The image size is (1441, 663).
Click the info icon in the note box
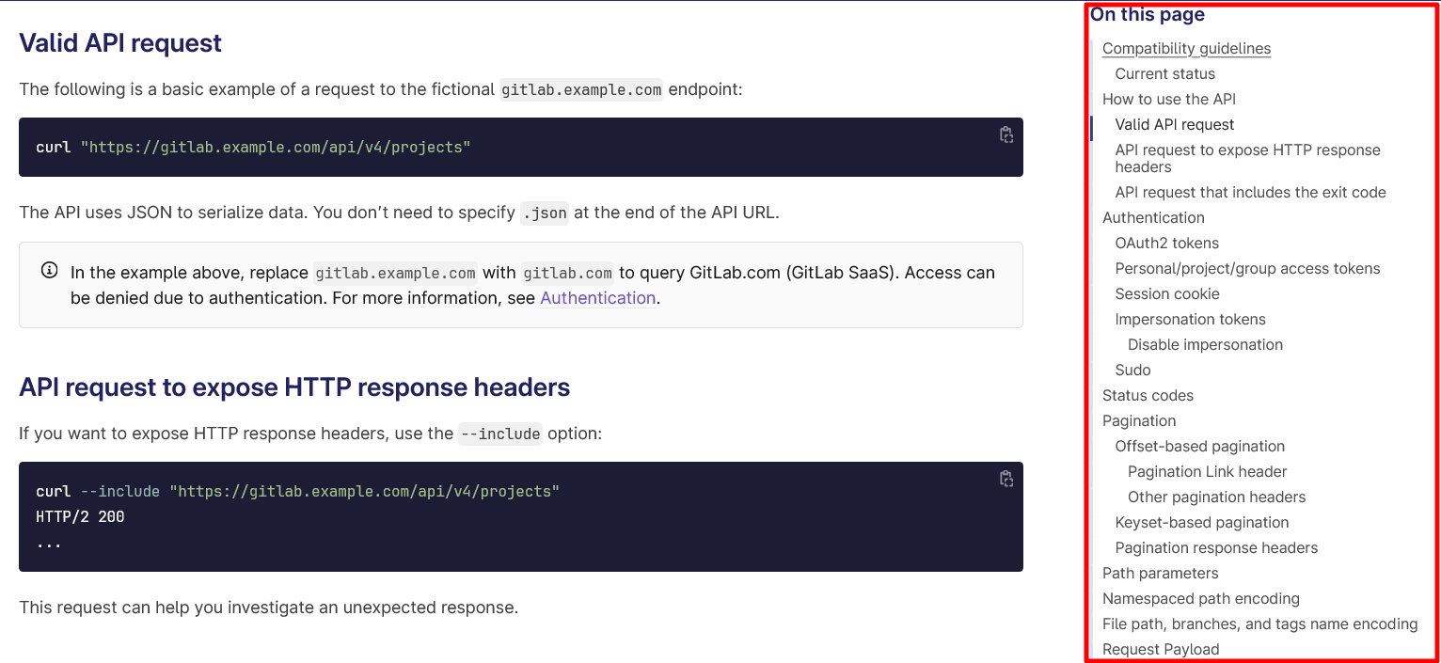pos(48,270)
